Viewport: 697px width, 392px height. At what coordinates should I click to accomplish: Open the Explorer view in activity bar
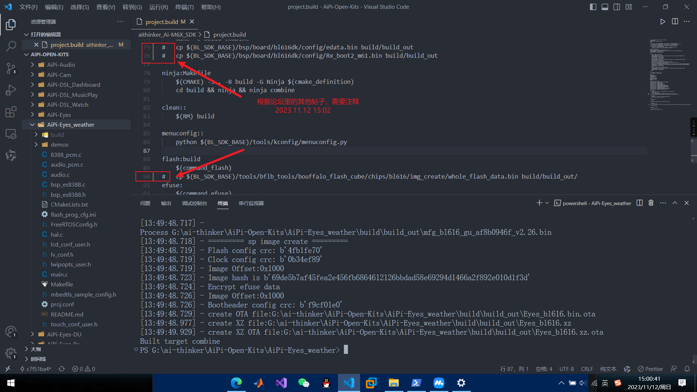(x=11, y=25)
